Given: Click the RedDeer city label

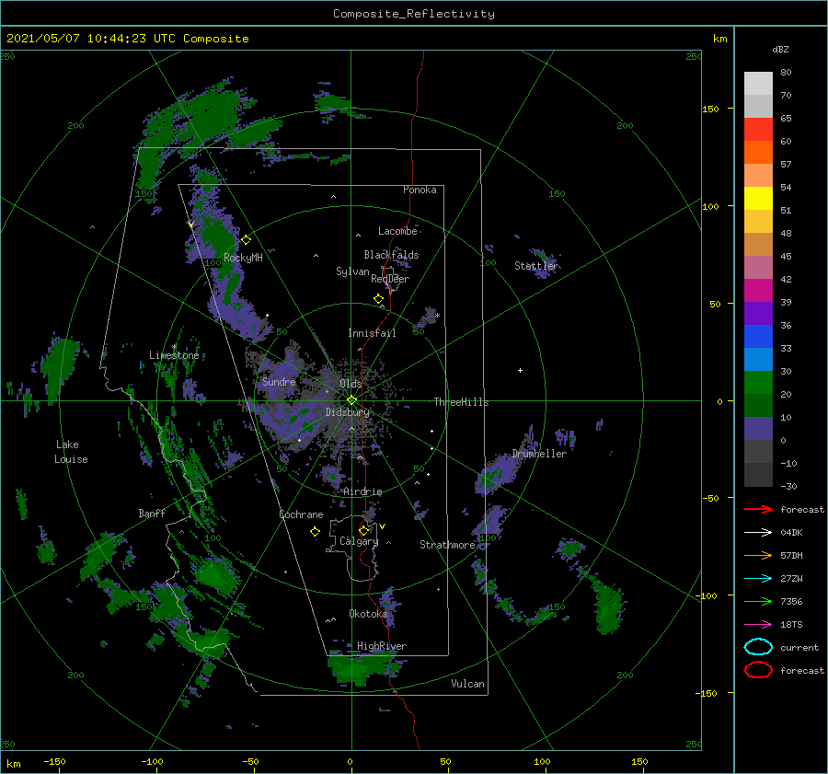Looking at the screenshot, I should coord(390,279).
